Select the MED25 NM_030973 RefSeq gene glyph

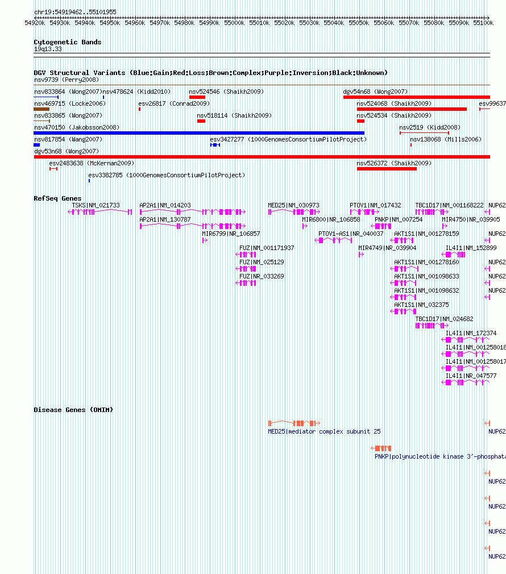(294, 212)
